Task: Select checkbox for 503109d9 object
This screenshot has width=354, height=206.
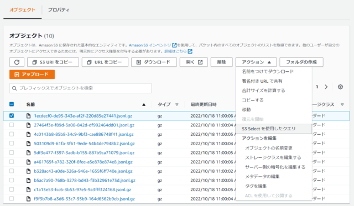Action: click(12, 144)
